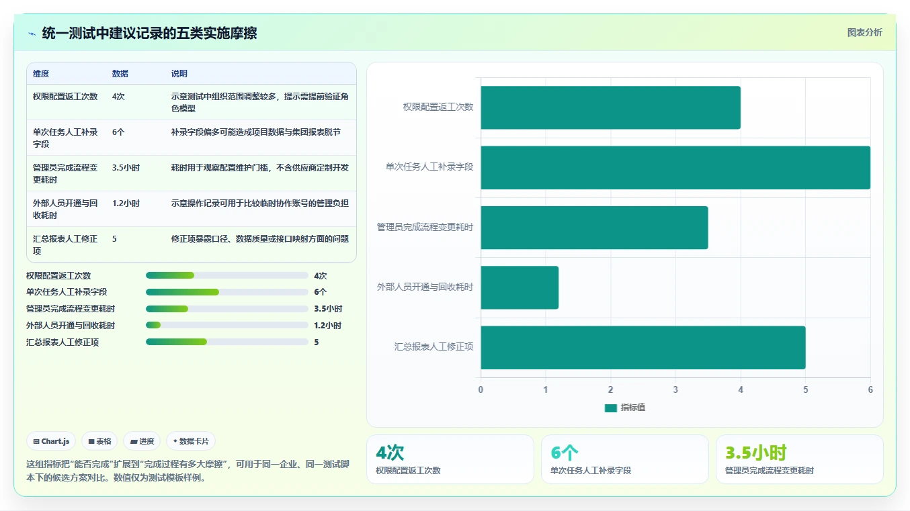Click the description starting 示意操作记录
Screen dimensions: 910x511
click(260, 203)
